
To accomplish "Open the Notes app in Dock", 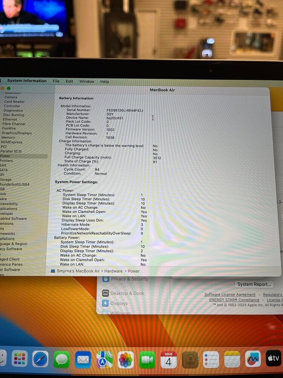I will 232,359.
